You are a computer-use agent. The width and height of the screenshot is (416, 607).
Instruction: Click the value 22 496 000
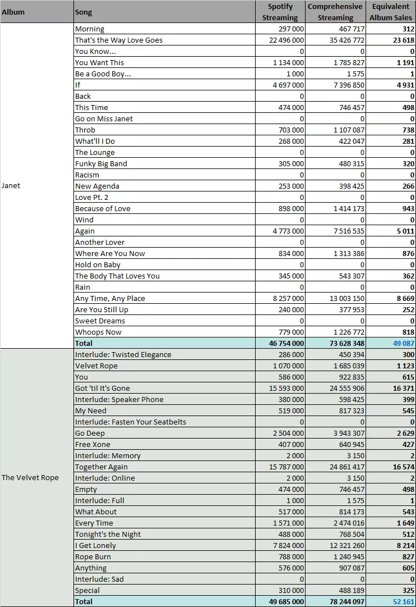[x=280, y=40]
